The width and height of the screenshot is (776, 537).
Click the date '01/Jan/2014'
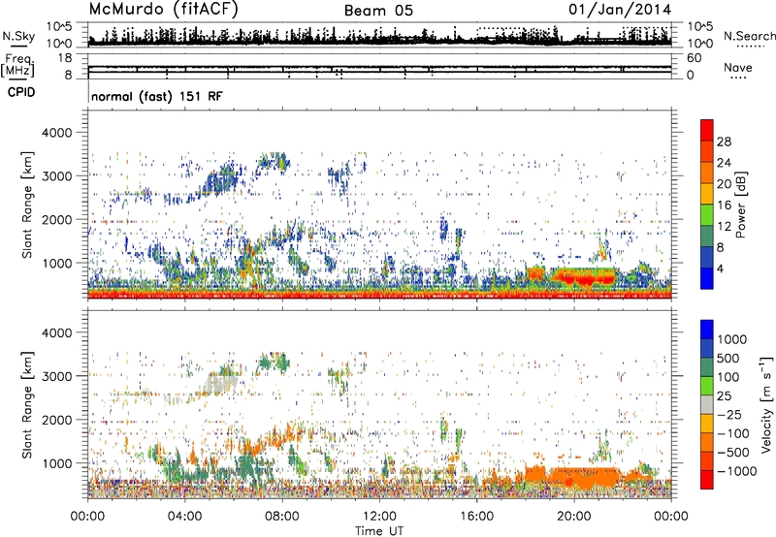coord(620,10)
